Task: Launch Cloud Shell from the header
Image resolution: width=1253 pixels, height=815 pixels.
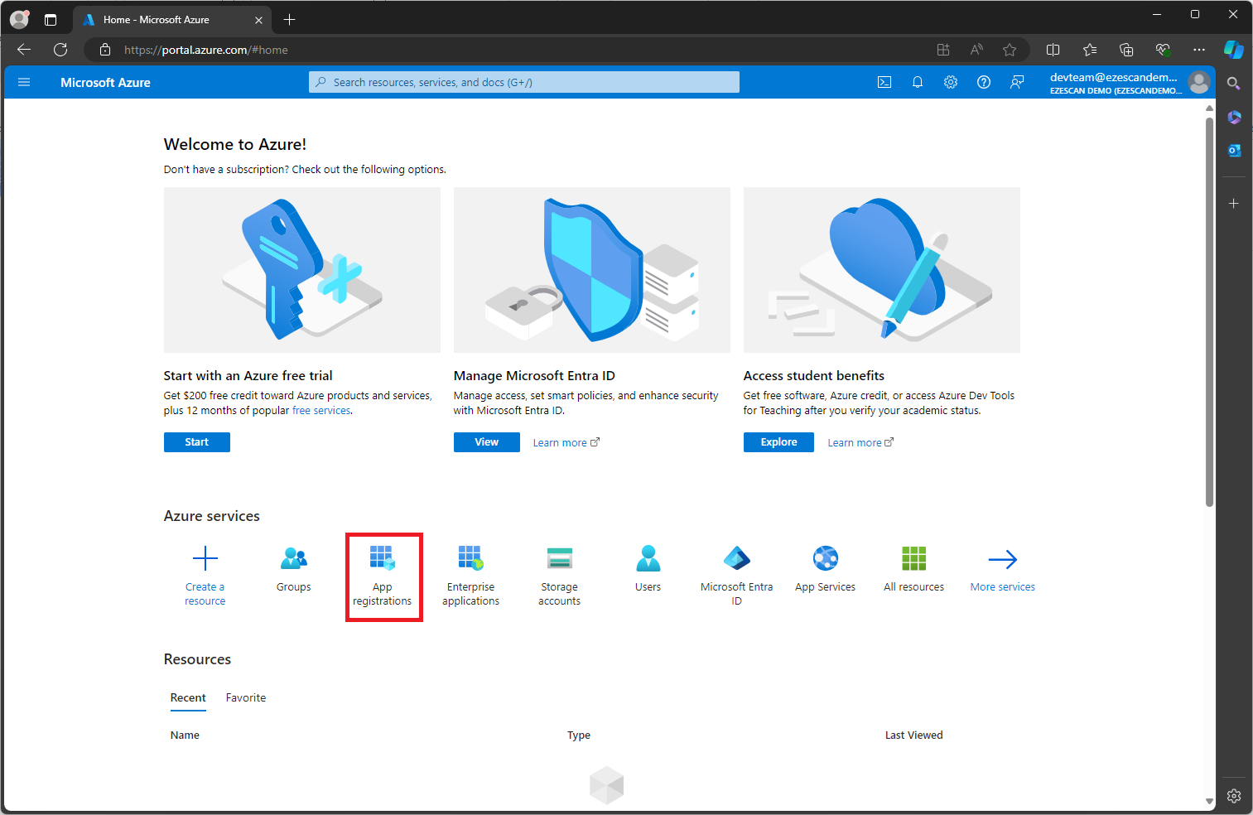Action: click(x=884, y=82)
